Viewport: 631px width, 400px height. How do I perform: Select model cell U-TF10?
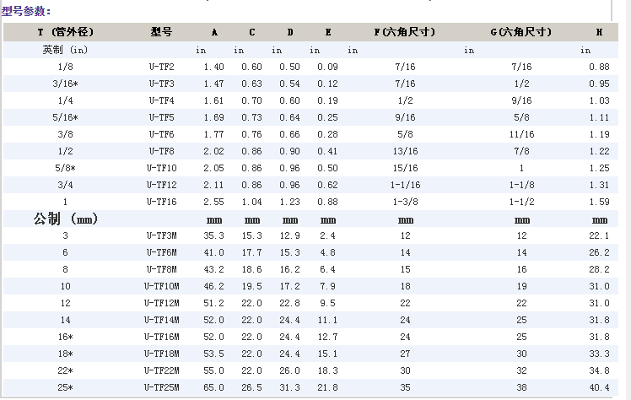point(161,168)
